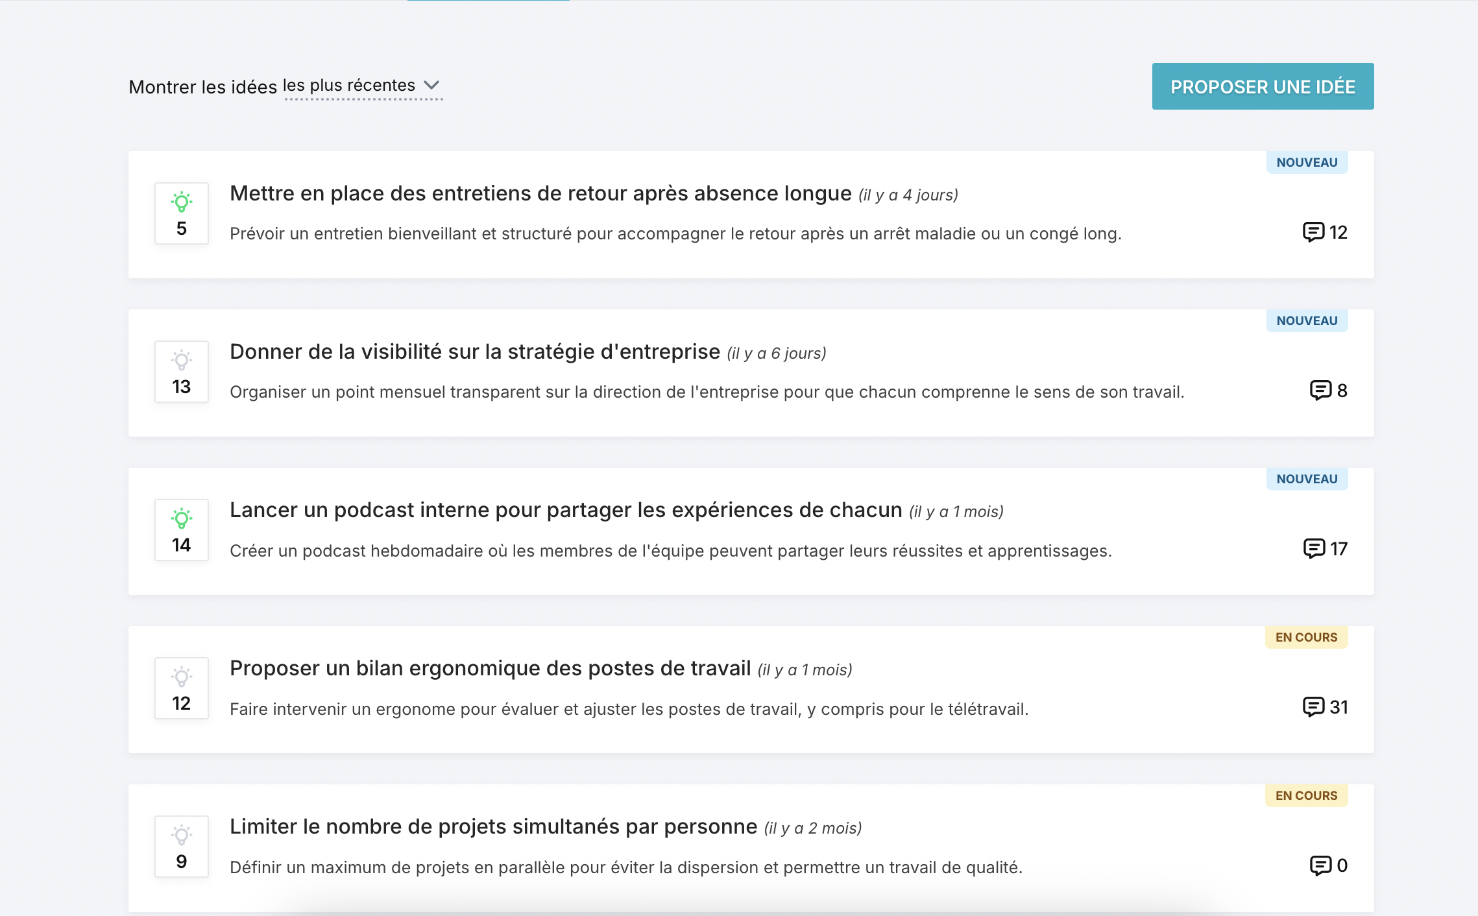Click the comment icon on absence longue idea
Viewport: 1478px width, 916px height.
pos(1313,232)
